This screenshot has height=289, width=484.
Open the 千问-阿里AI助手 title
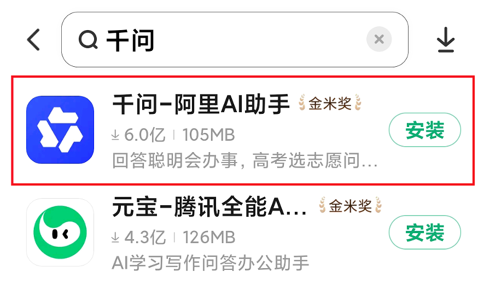click(201, 104)
